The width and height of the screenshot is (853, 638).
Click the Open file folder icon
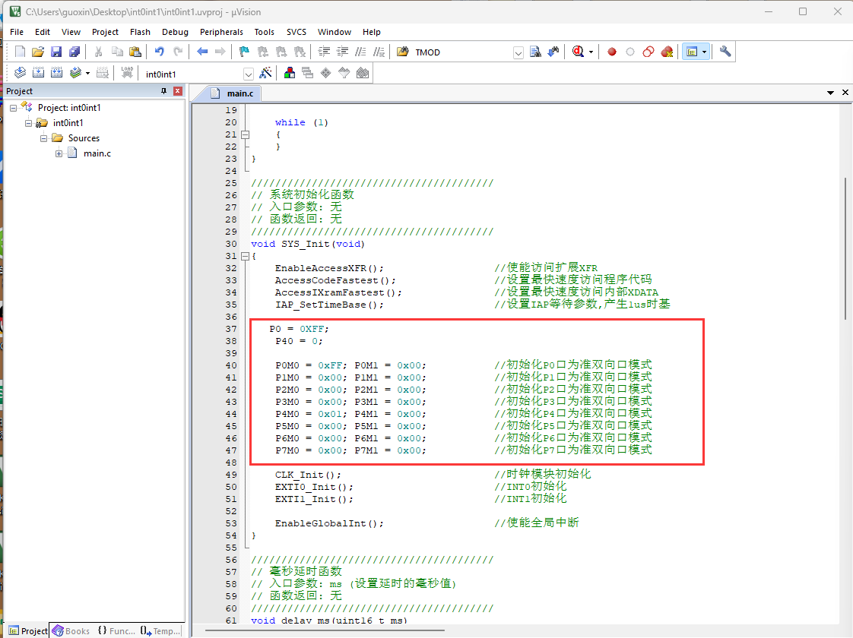(x=37, y=52)
